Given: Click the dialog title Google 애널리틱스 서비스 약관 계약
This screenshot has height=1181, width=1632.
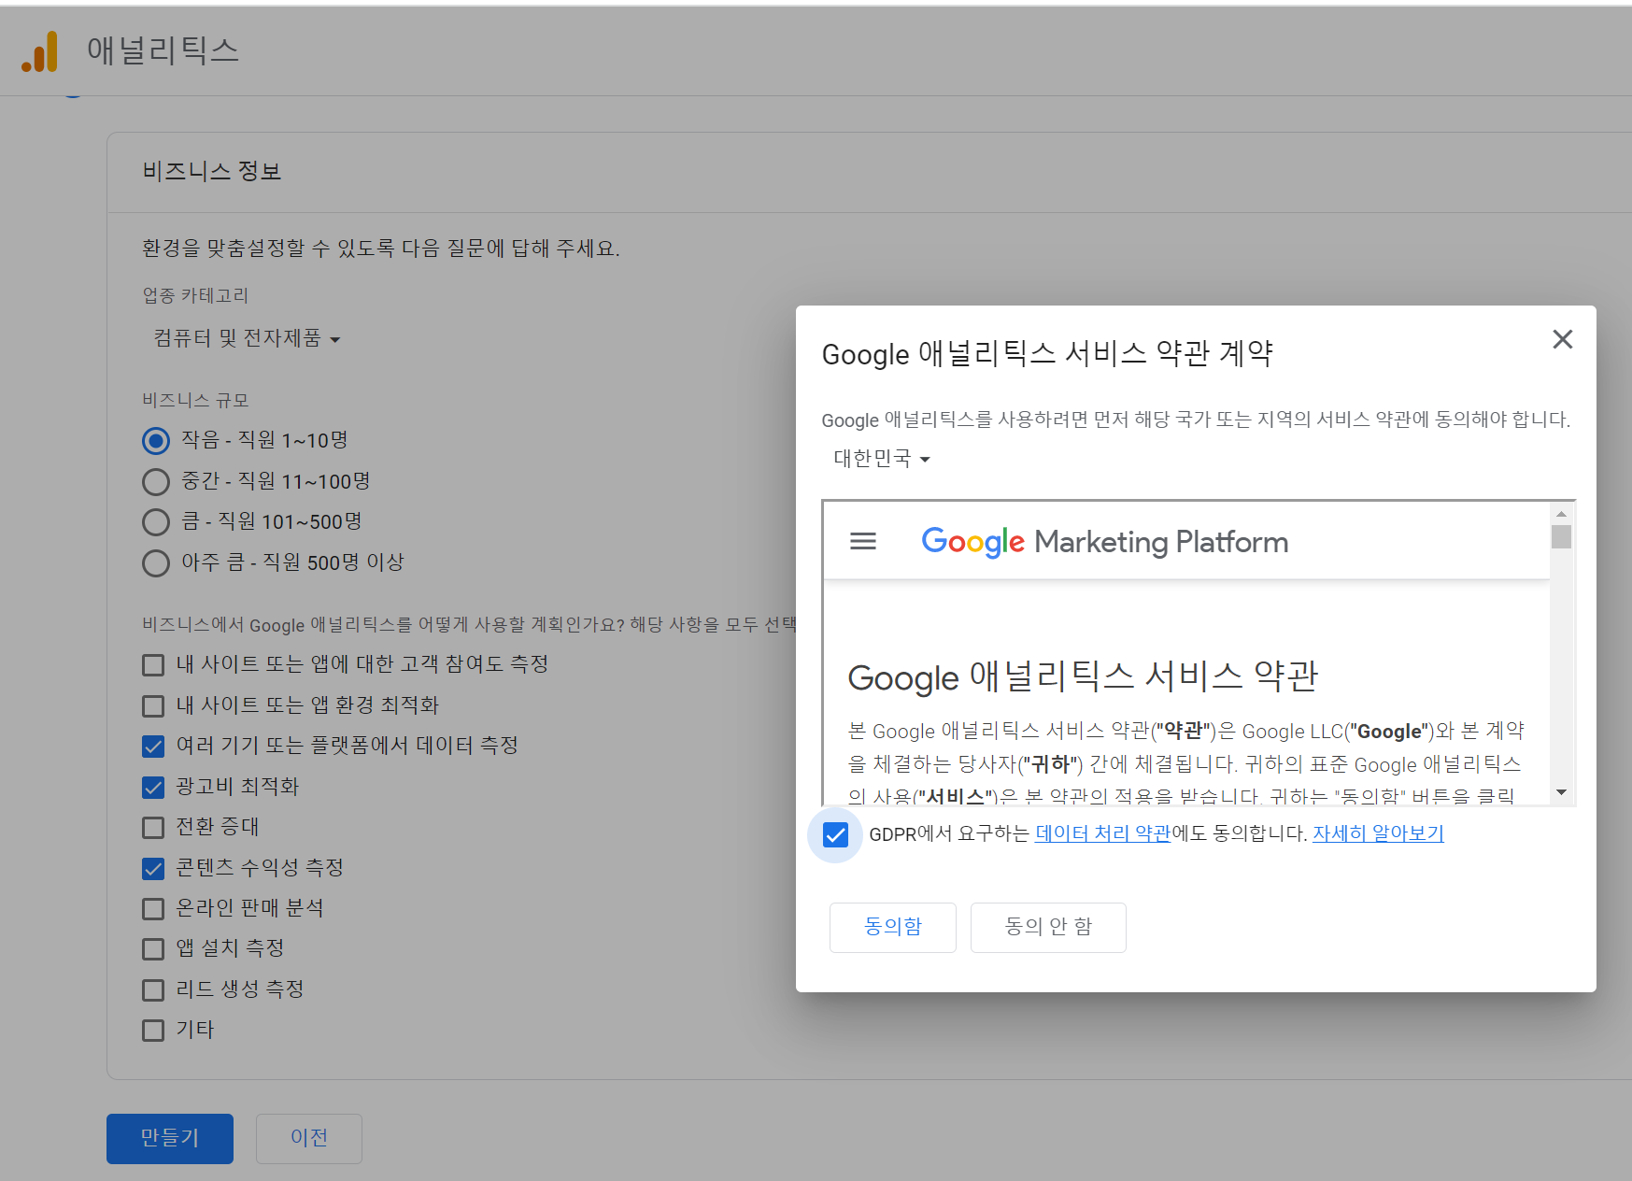Looking at the screenshot, I should pos(1047,354).
